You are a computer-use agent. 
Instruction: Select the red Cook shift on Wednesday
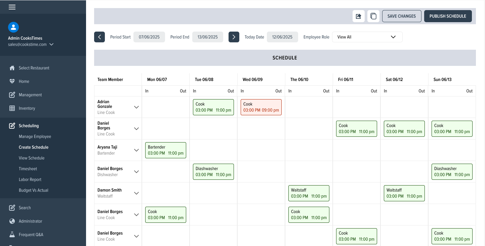pos(261,107)
